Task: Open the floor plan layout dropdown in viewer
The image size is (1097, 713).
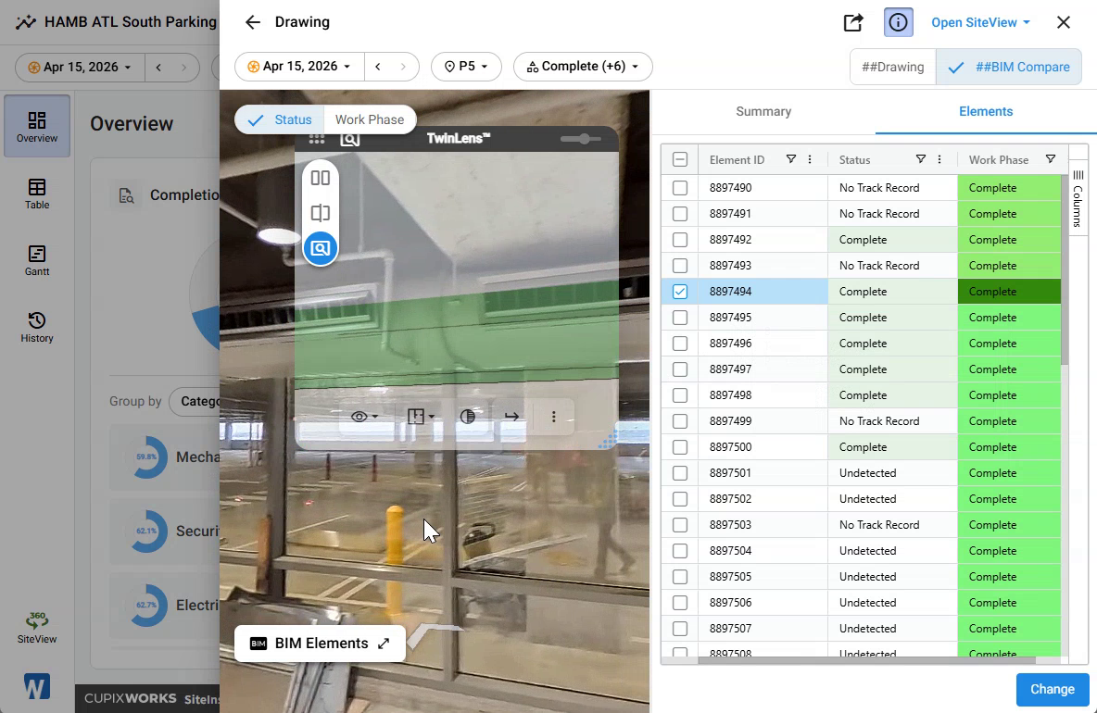Action: [421, 417]
